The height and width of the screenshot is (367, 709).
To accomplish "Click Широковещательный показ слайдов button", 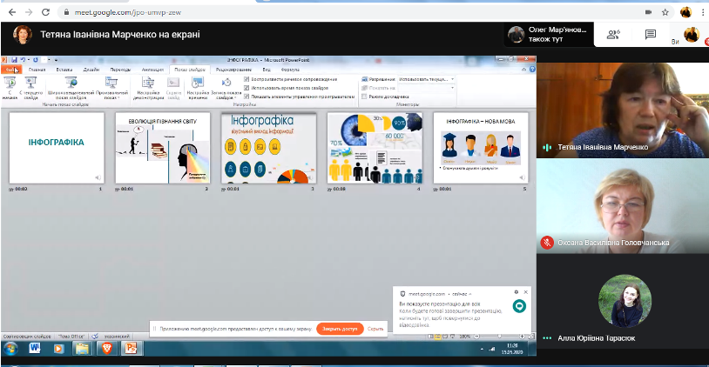I will tap(71, 88).
